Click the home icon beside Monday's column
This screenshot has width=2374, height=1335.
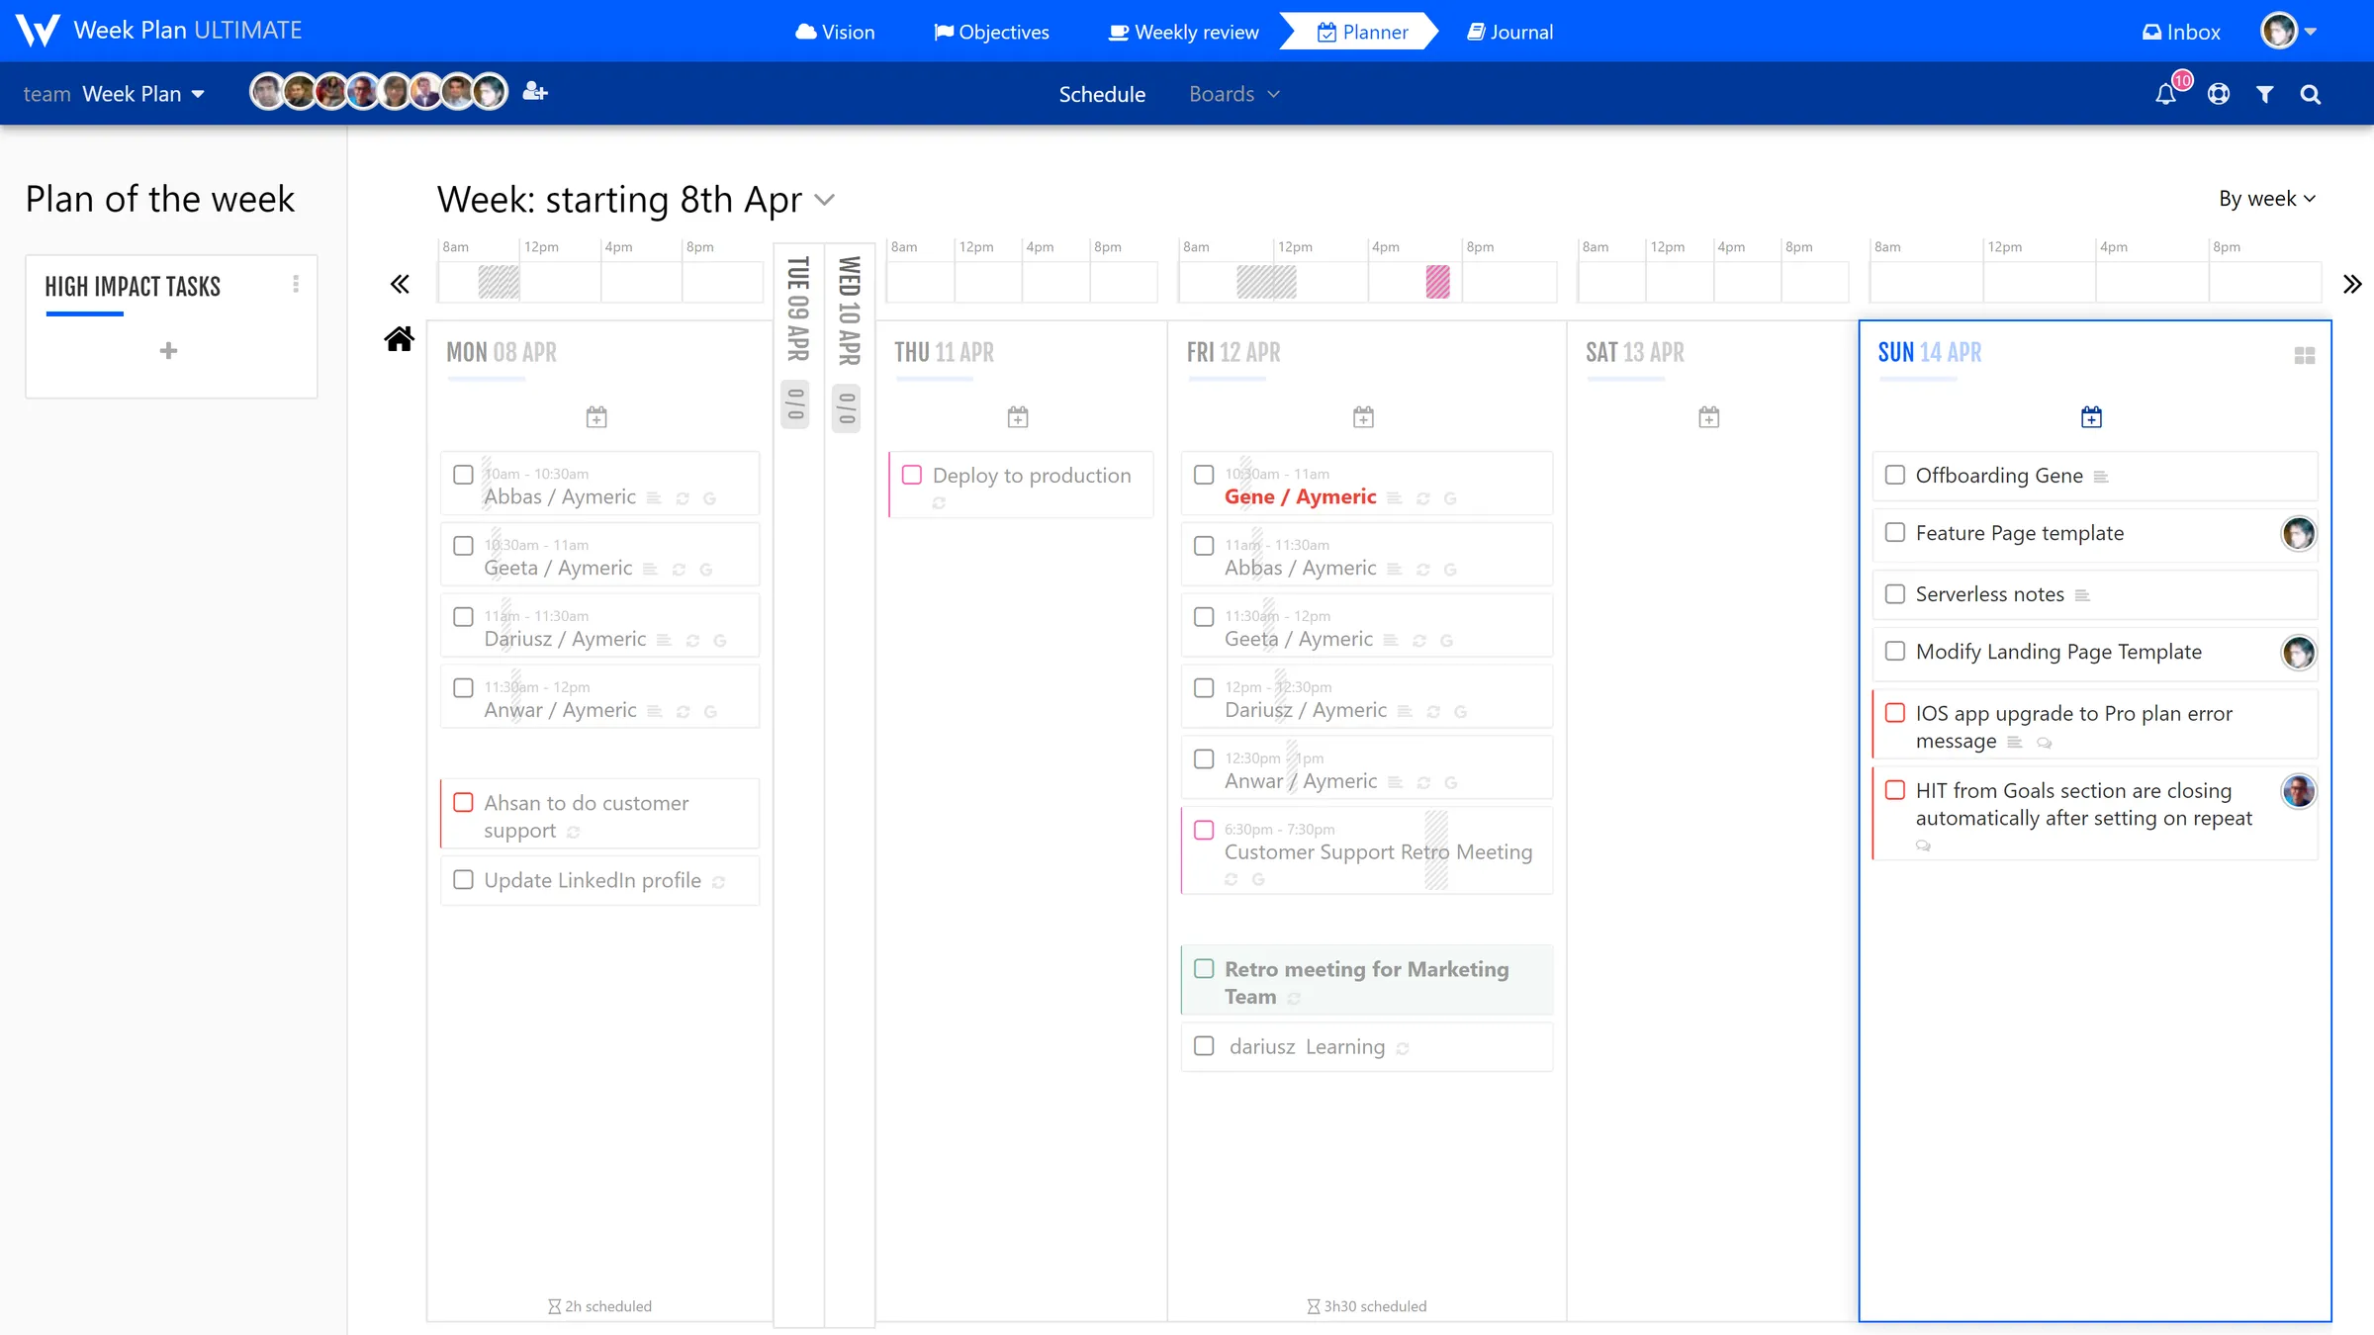pos(400,339)
